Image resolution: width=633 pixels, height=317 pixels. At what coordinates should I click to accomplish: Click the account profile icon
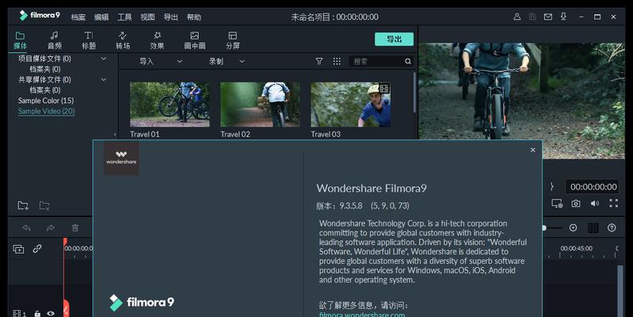point(517,17)
